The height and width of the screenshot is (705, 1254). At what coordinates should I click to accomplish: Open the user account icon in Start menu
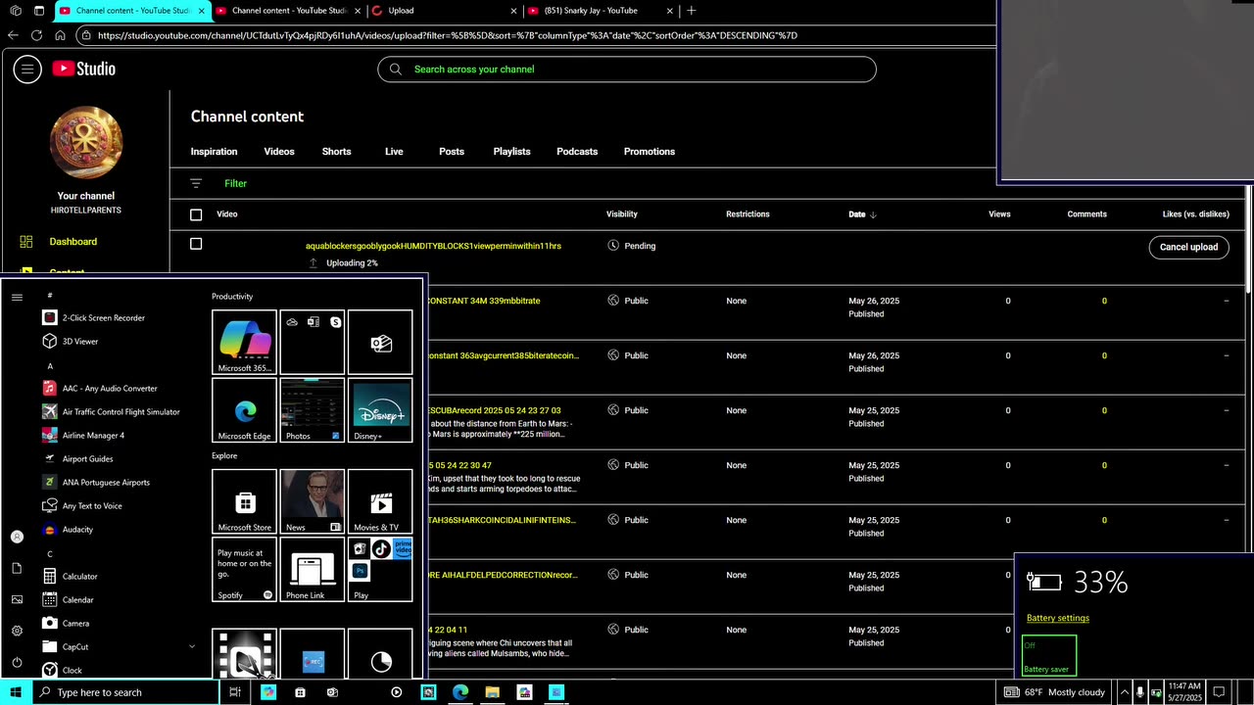pyautogui.click(x=17, y=537)
